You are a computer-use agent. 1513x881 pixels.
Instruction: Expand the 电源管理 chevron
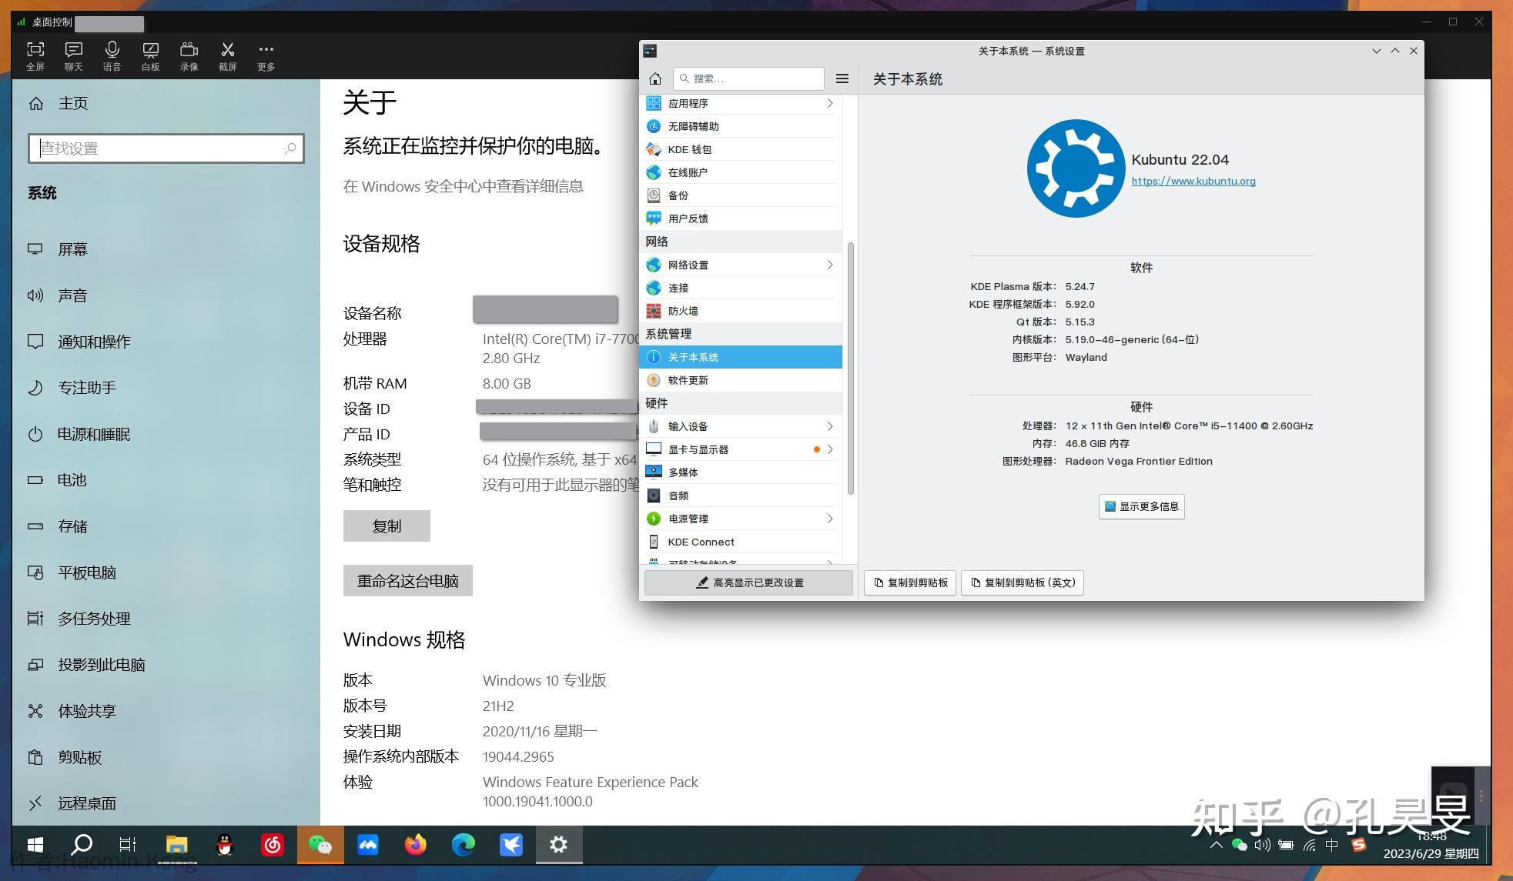point(829,519)
